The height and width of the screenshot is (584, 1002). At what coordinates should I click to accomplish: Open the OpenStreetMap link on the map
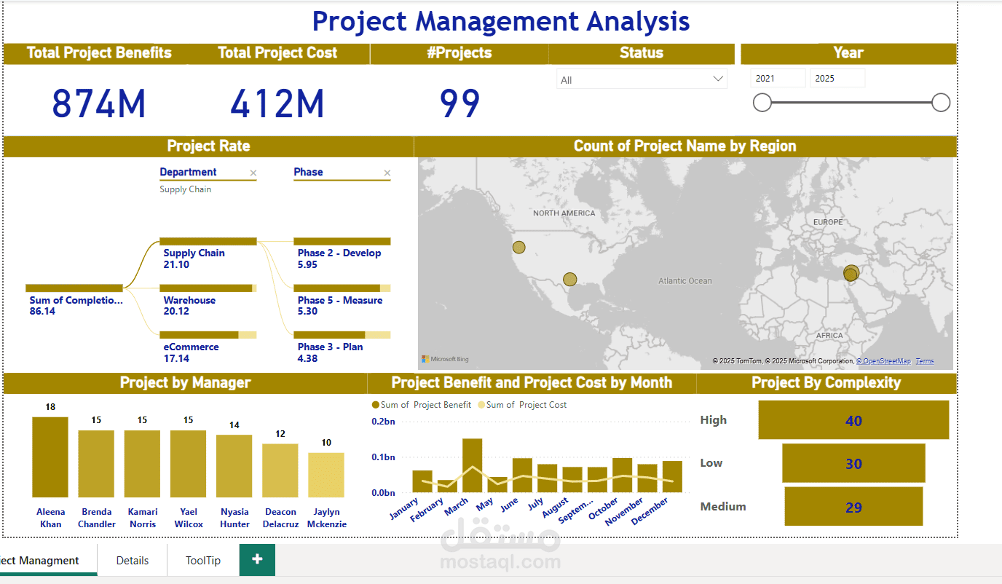click(x=883, y=361)
